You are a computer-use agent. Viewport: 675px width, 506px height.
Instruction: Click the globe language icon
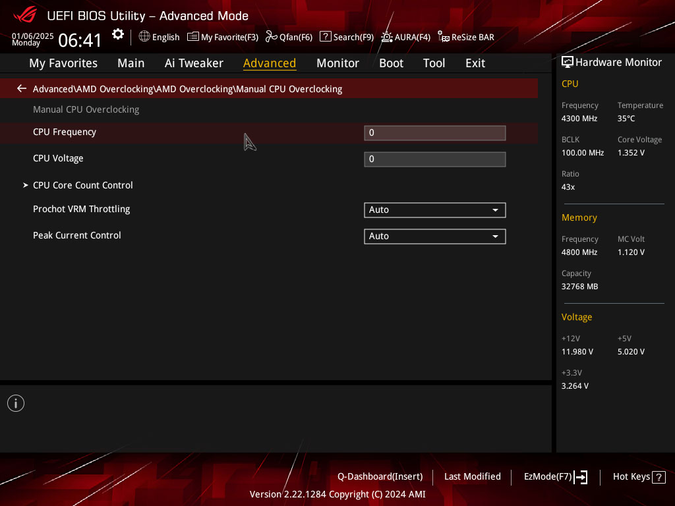[144, 37]
